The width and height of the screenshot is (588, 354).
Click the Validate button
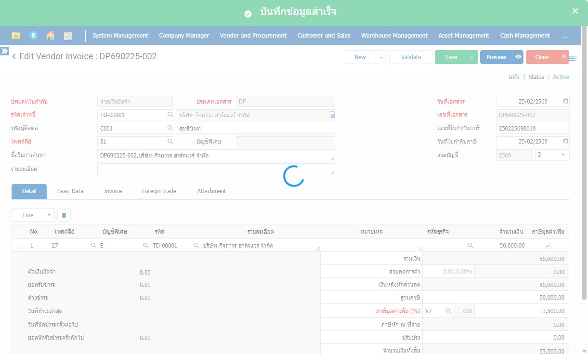tap(411, 57)
